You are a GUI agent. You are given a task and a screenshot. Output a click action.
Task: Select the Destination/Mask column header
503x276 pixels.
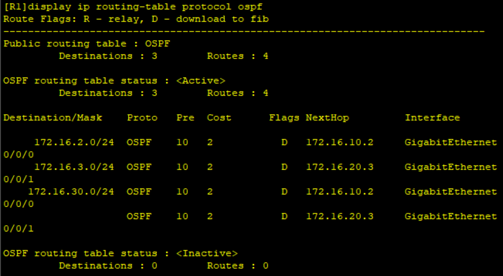point(53,118)
